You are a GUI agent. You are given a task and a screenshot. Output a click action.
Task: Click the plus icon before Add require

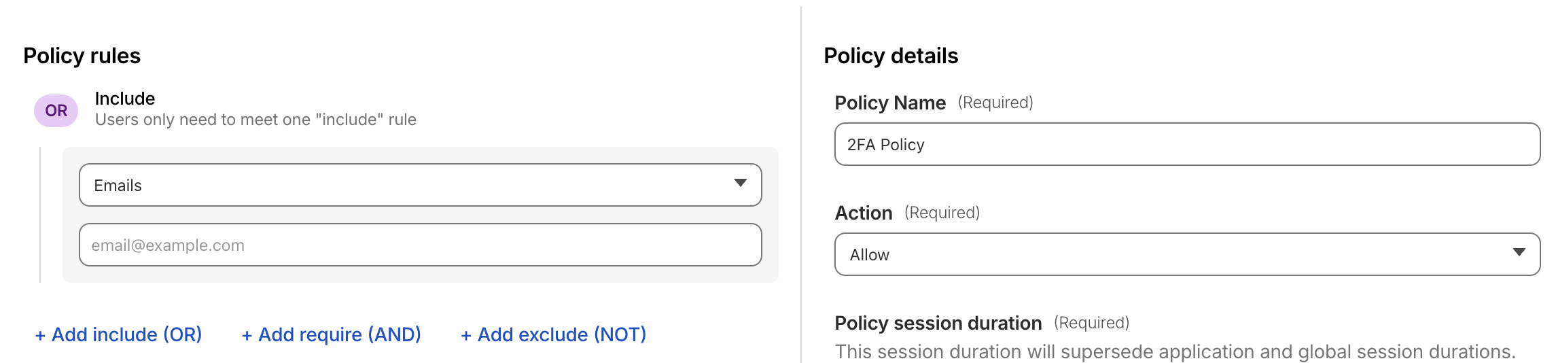click(247, 335)
